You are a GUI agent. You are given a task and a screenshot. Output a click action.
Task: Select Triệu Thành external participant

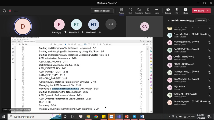(x=189, y=88)
